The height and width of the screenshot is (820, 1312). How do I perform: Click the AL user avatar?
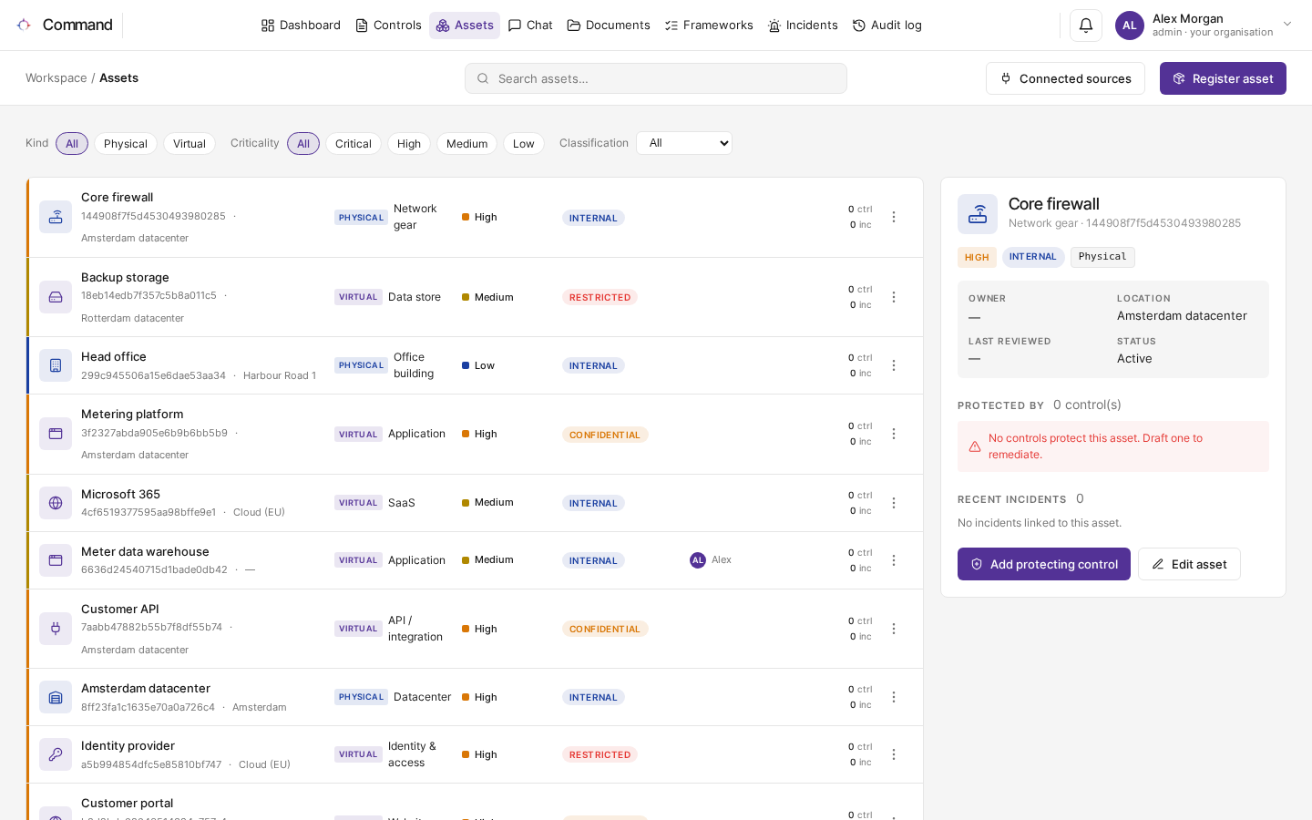click(1130, 26)
